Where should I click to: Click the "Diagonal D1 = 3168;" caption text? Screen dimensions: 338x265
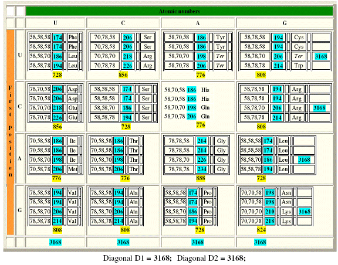137,258
